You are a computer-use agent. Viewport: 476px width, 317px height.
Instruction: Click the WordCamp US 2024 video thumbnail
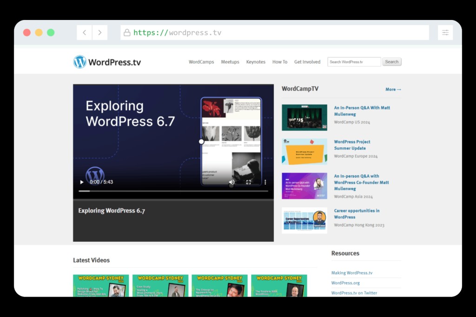click(304, 117)
